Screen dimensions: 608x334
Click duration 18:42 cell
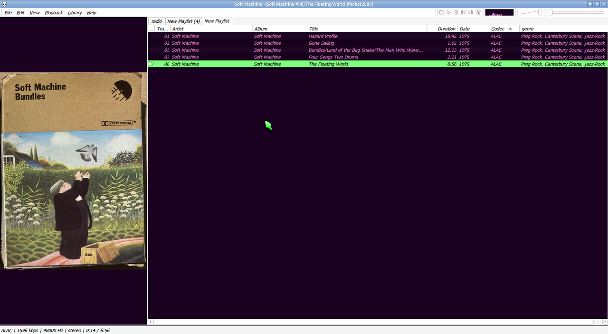coord(451,36)
